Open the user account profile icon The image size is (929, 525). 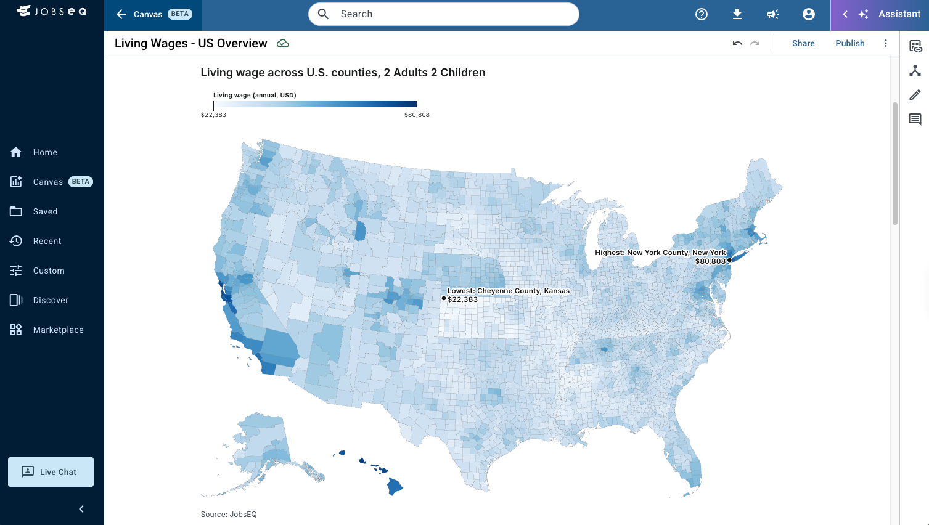(809, 14)
